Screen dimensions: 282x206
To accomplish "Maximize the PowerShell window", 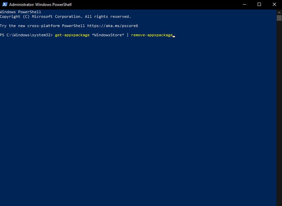I will 259,5.
